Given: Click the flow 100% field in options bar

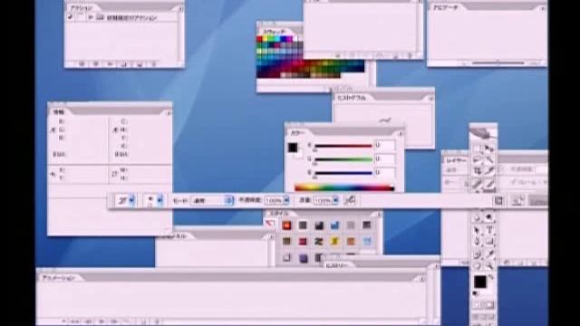Looking at the screenshot, I should [x=323, y=200].
